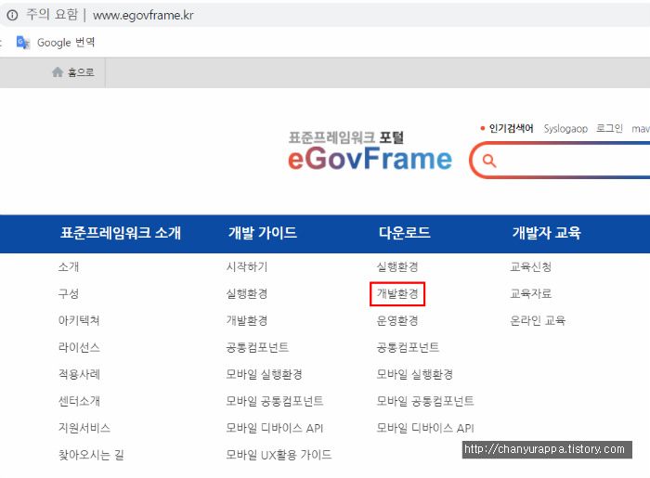Select 적용사례 submenu item
Screen dimensions: 650x478
pyautogui.click(x=79, y=374)
